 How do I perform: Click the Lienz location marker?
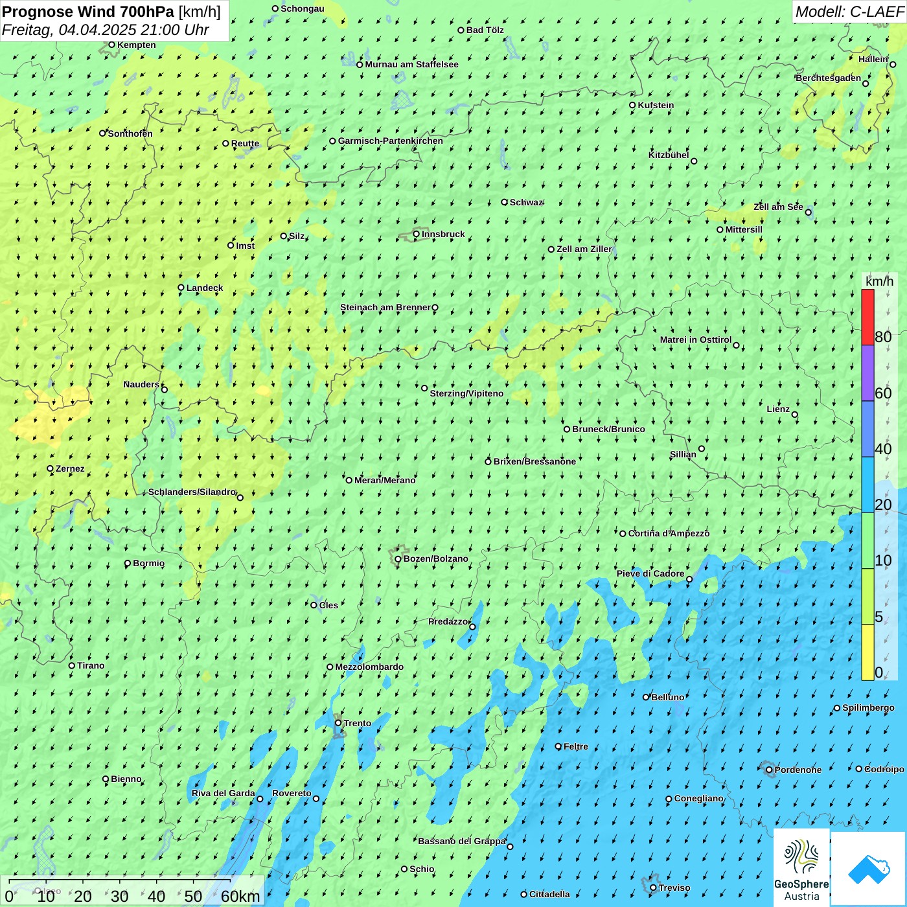point(795,415)
